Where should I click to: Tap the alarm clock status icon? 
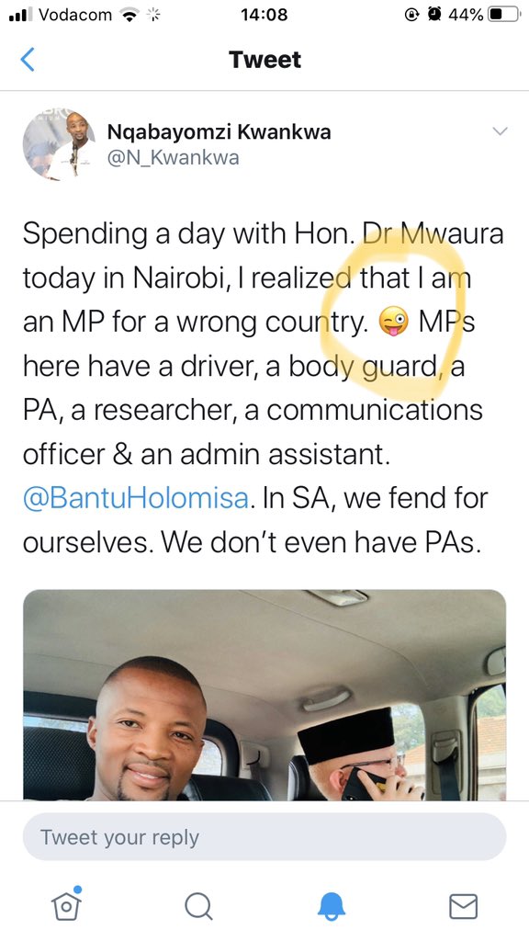pos(434,15)
